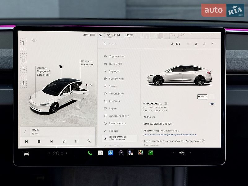
Task: Raise volume with right chevron
Action: [190, 153]
